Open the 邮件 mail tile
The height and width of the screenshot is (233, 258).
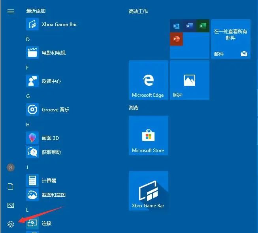(231, 39)
